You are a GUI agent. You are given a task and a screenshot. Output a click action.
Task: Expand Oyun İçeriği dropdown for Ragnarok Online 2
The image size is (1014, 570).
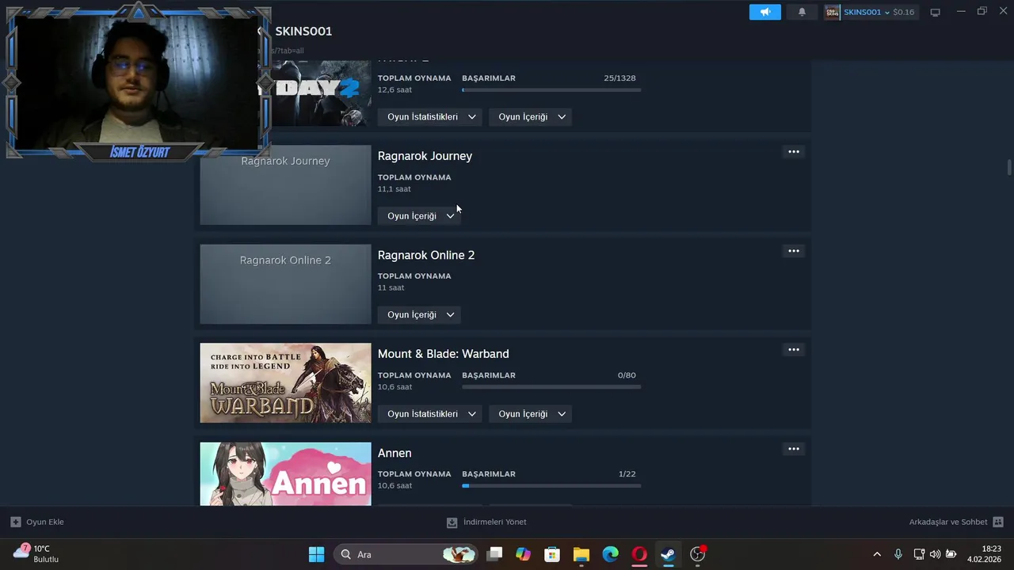coord(419,314)
